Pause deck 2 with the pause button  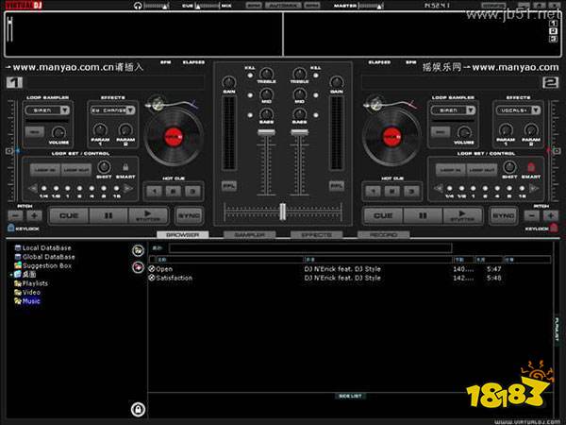point(423,215)
